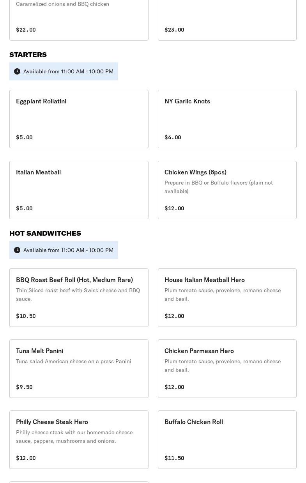Click the clock icon under Hot Sandwitches
The image size is (306, 483).
(17, 250)
